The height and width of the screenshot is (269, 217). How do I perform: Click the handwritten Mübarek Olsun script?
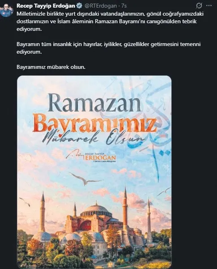(94, 137)
